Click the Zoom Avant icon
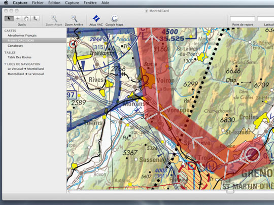The height and width of the screenshot is (205, 274). point(54,18)
